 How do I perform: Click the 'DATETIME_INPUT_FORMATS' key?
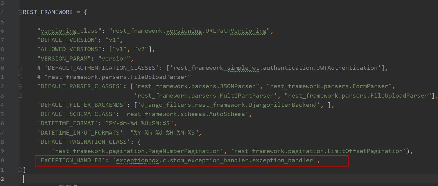pos(80,133)
